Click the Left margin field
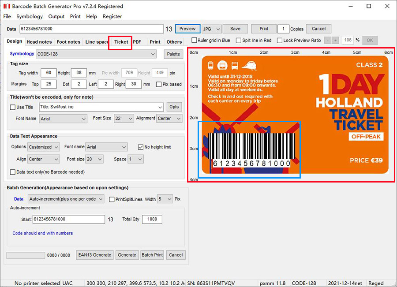This screenshot has width=397, height=287. point(105,84)
